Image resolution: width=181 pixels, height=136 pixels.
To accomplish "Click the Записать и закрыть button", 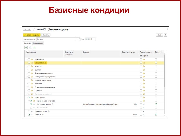I will tap(32, 35).
